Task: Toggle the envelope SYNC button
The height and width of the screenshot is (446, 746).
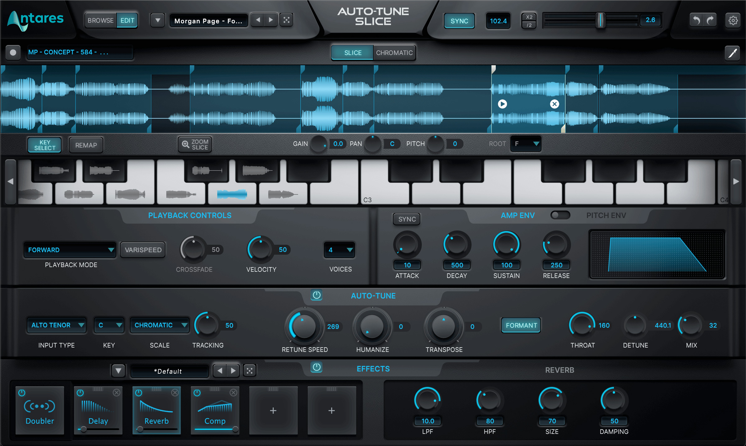Action: coord(407,219)
